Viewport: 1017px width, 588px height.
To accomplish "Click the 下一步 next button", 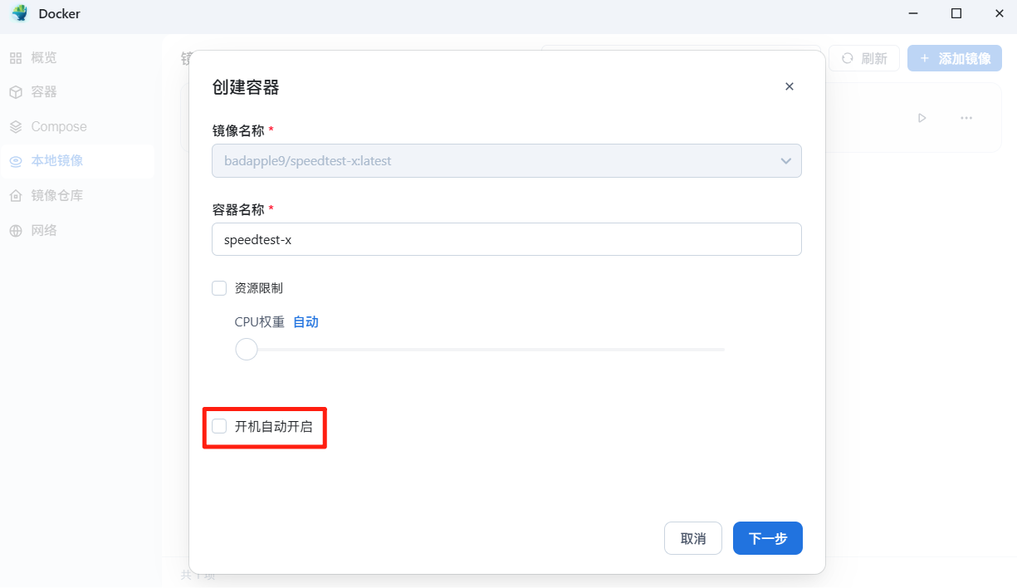I will [768, 538].
